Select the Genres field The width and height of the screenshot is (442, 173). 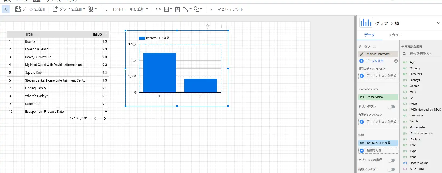point(415,86)
